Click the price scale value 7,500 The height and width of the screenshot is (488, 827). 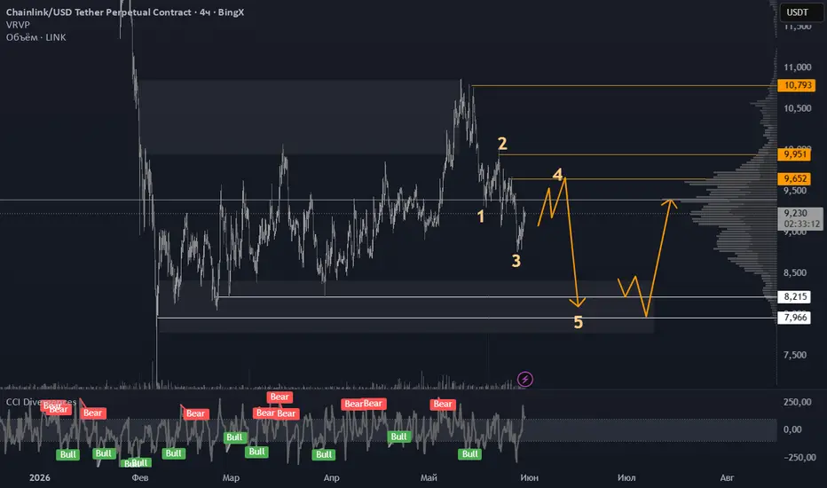tap(795, 355)
